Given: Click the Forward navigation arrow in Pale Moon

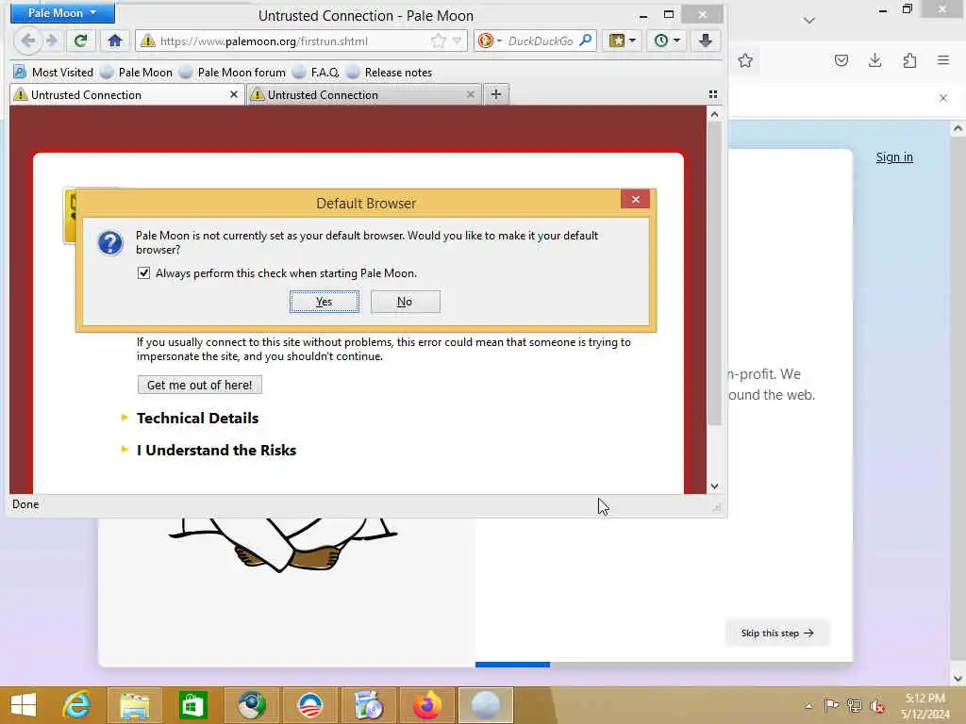Looking at the screenshot, I should coord(52,41).
